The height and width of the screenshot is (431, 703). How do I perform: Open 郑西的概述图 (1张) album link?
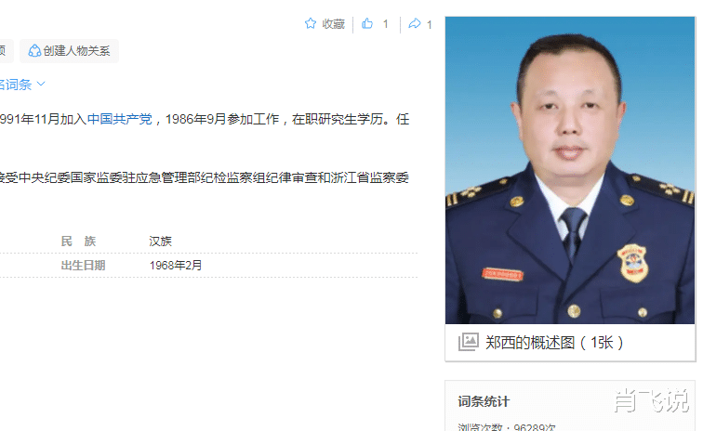coord(554,343)
